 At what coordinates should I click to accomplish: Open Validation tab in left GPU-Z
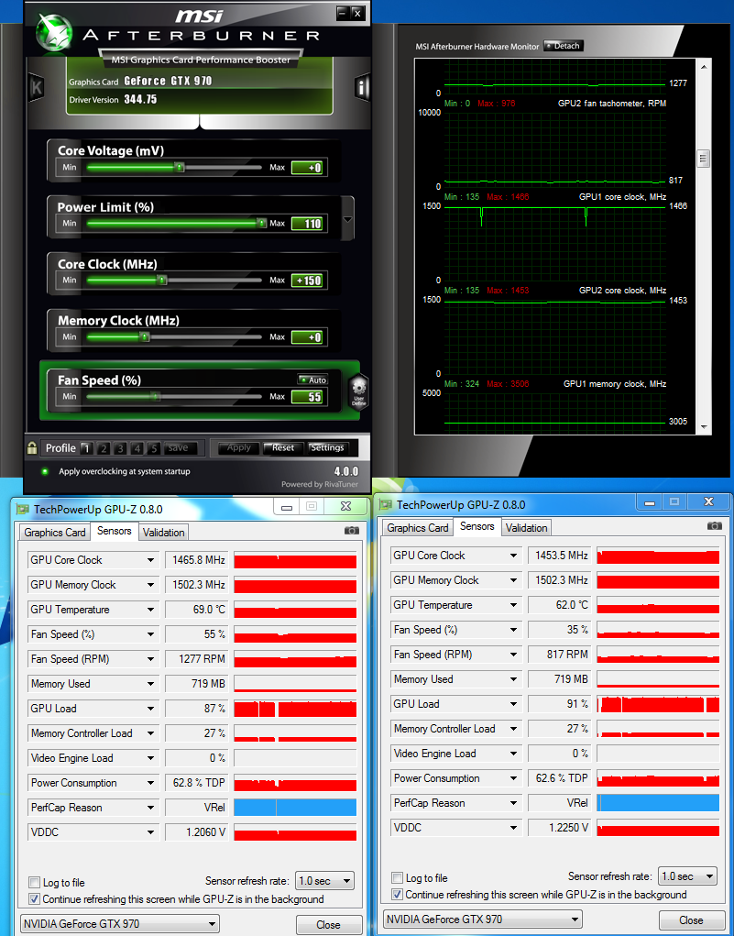(x=163, y=533)
